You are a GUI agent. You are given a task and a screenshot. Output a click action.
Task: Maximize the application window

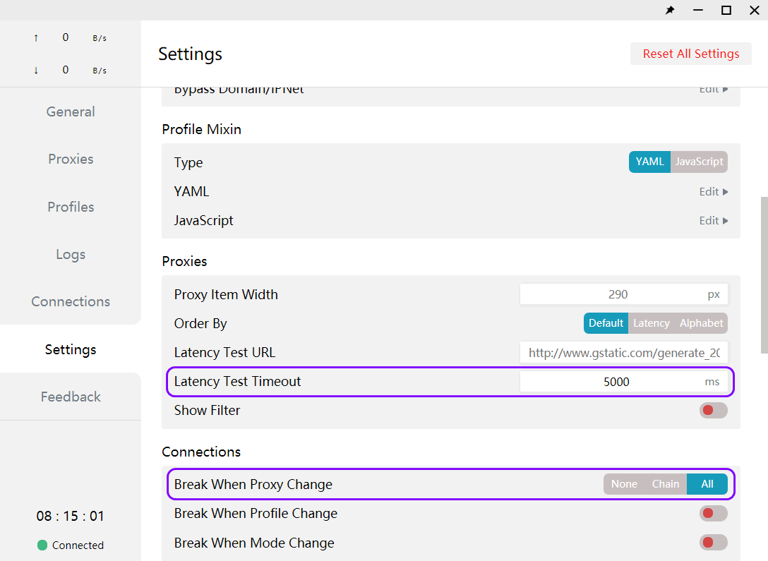(x=726, y=10)
